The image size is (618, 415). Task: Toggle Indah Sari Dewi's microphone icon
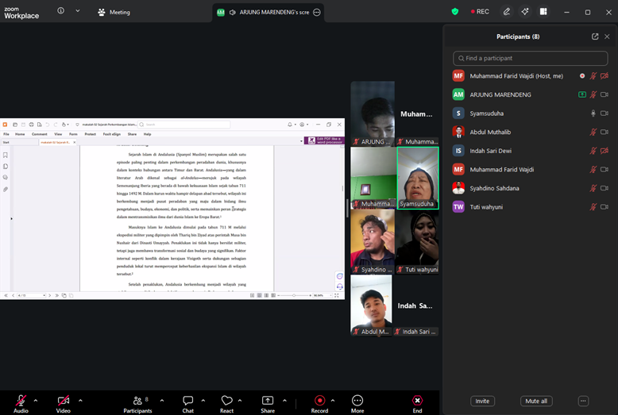593,151
